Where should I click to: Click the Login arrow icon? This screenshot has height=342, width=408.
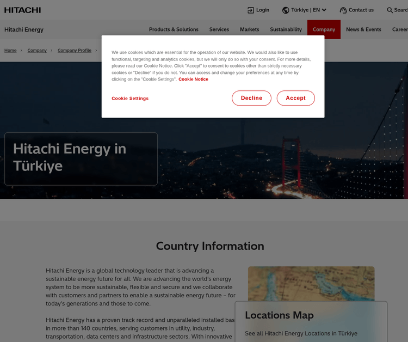pos(251,10)
